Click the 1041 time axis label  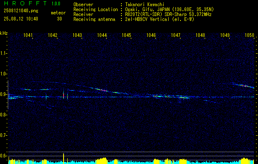click(28, 35)
